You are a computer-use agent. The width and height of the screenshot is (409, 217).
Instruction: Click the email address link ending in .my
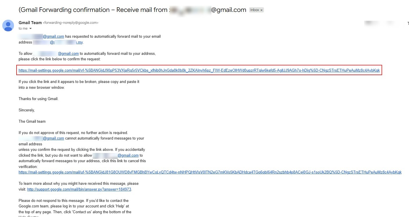(x=67, y=42)
